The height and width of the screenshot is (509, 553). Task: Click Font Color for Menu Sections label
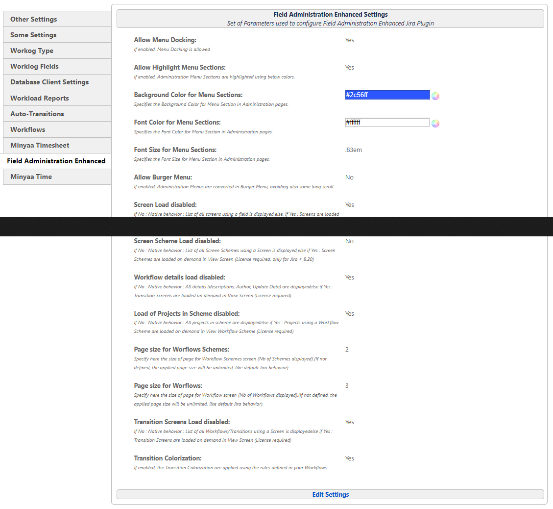point(177,122)
